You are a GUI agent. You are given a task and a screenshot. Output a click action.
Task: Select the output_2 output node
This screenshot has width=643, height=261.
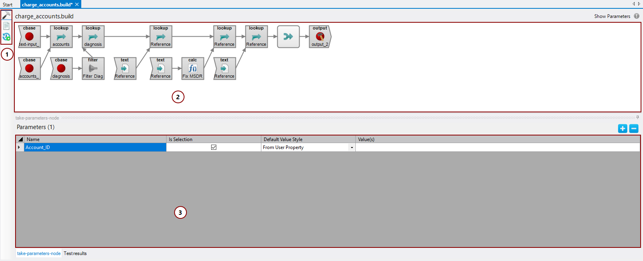pyautogui.click(x=320, y=37)
